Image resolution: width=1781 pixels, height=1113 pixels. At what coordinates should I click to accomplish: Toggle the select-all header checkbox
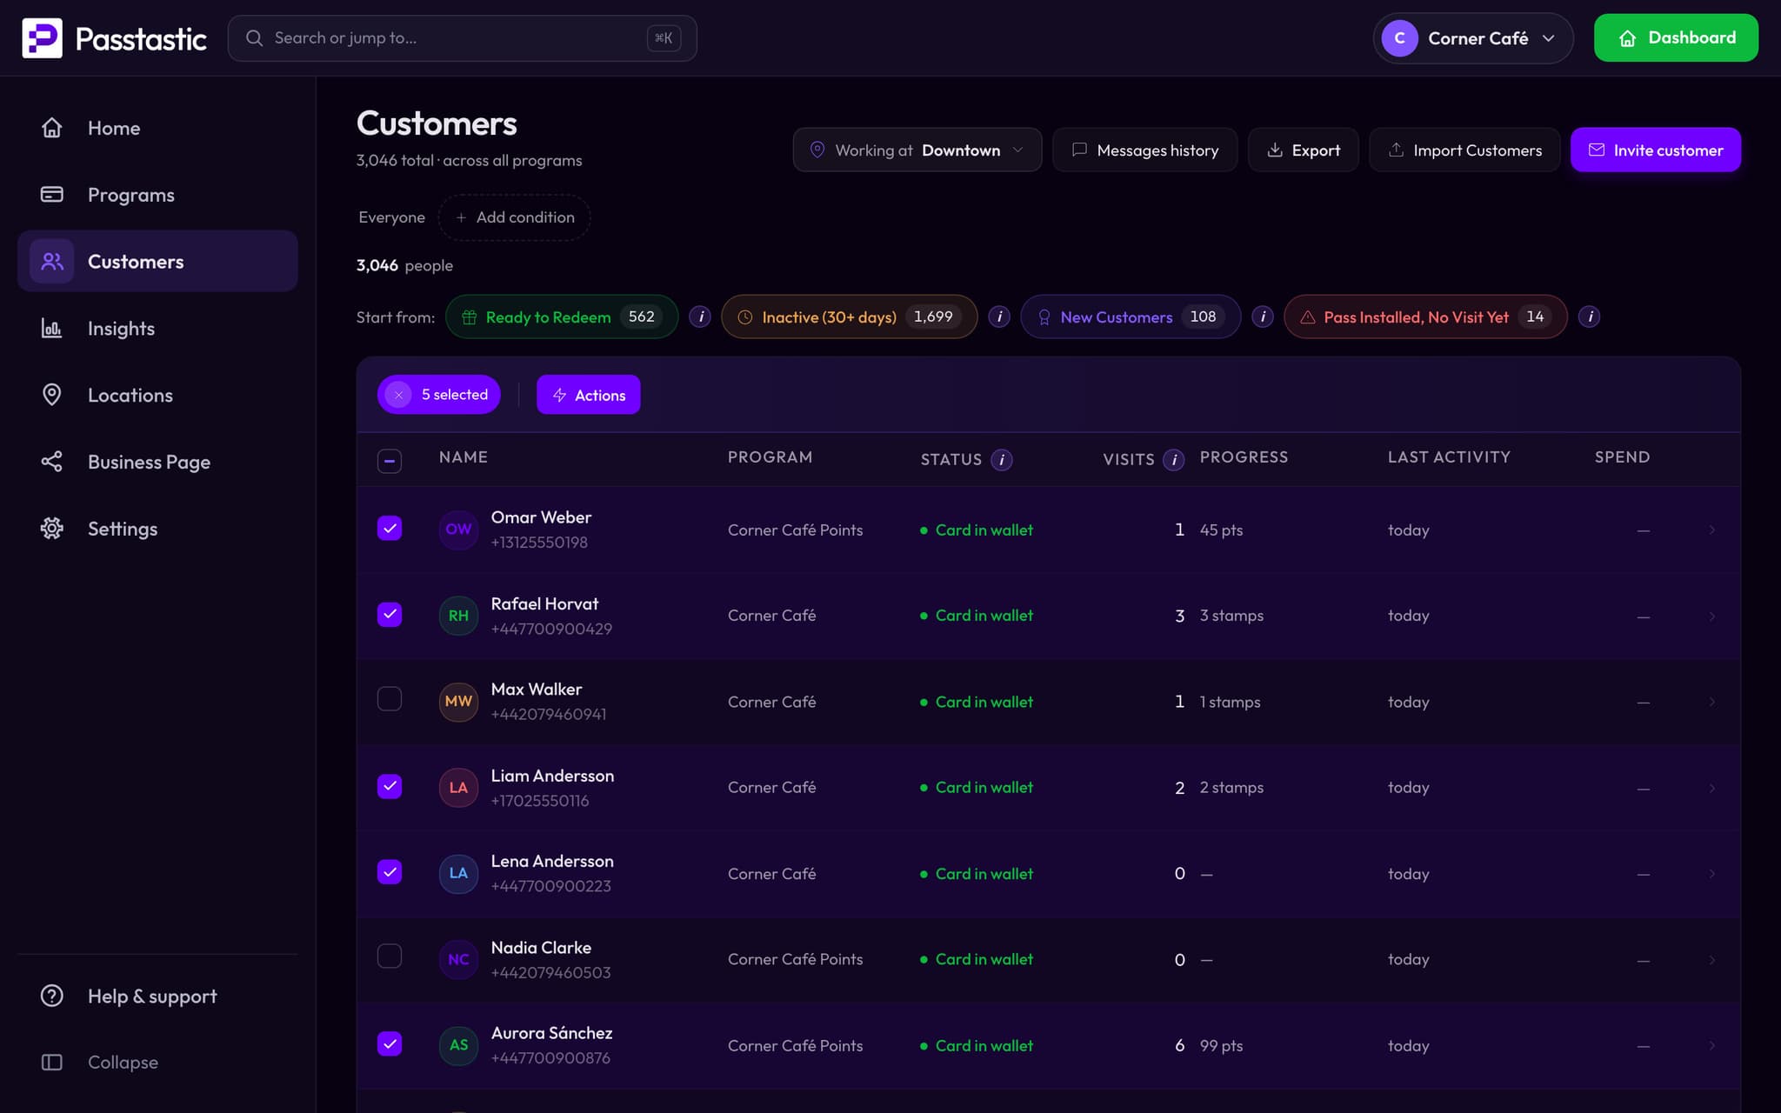coord(390,461)
